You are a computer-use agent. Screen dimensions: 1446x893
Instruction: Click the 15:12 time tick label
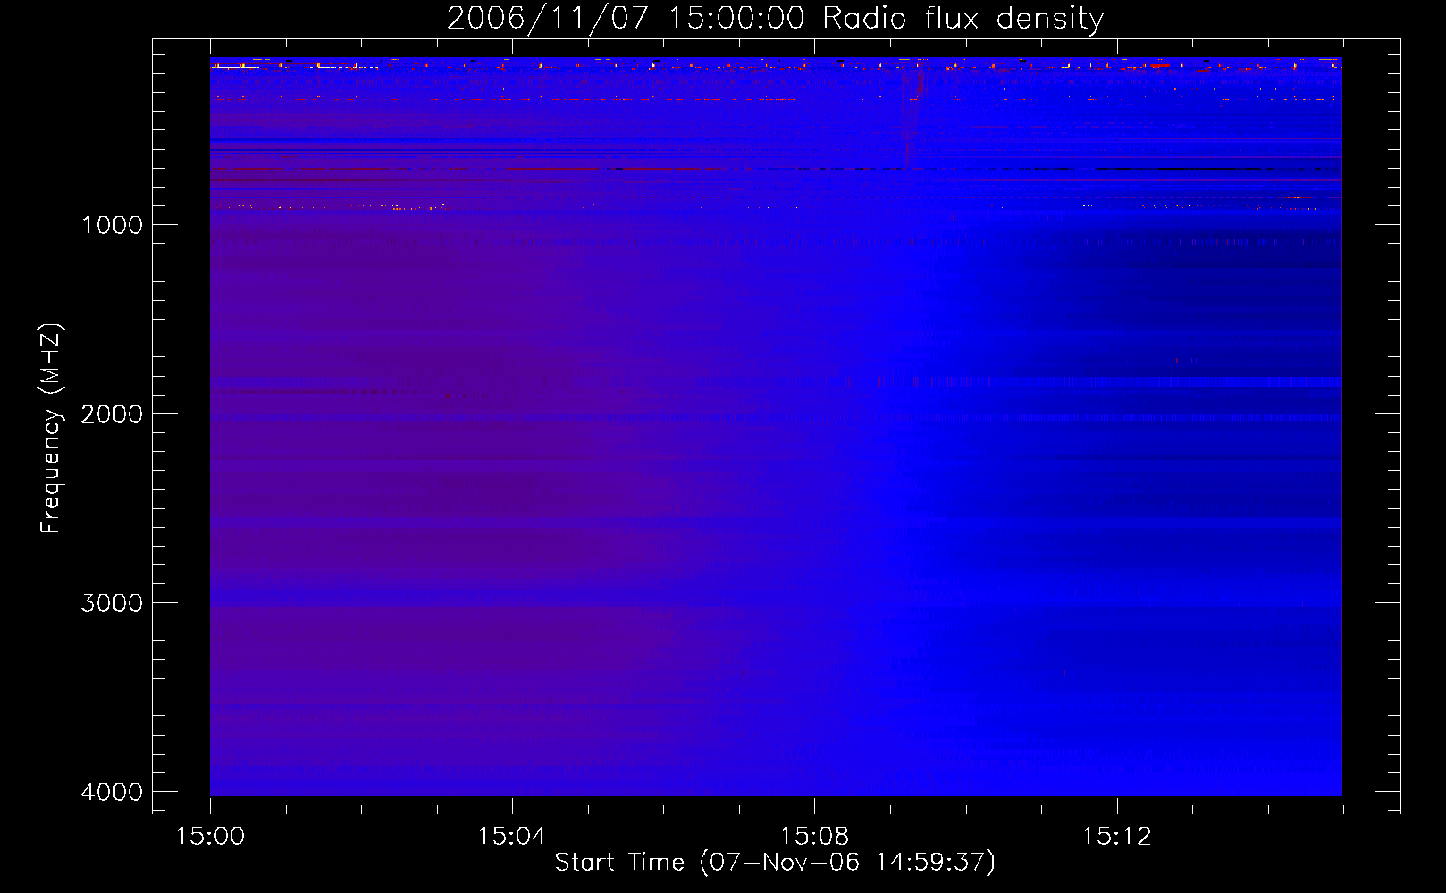1116,837
